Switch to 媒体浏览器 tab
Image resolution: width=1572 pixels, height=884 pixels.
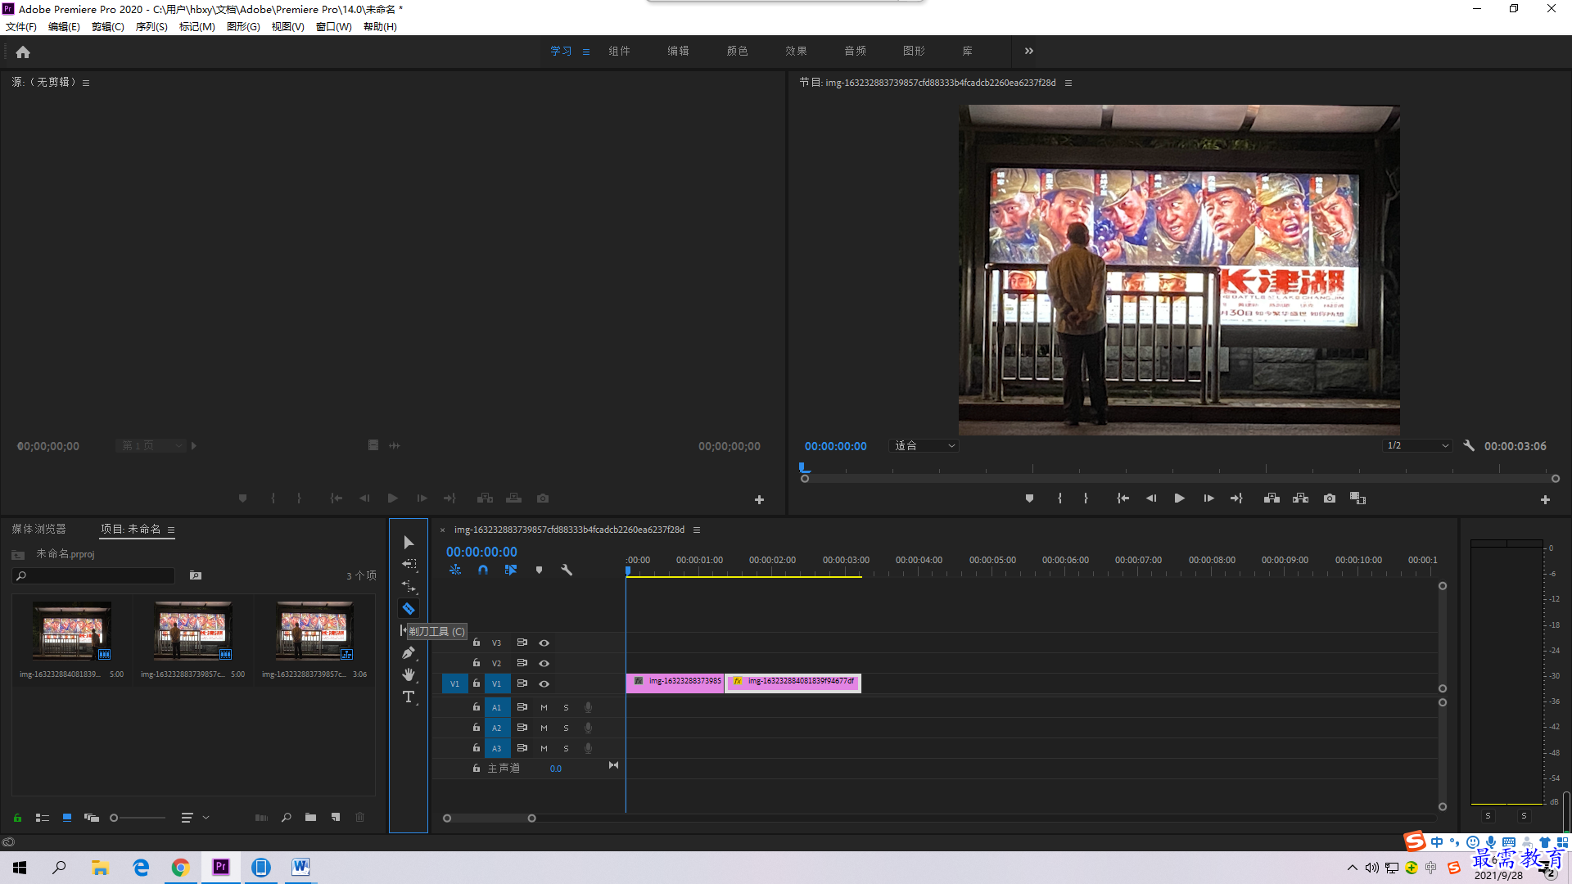tap(38, 529)
